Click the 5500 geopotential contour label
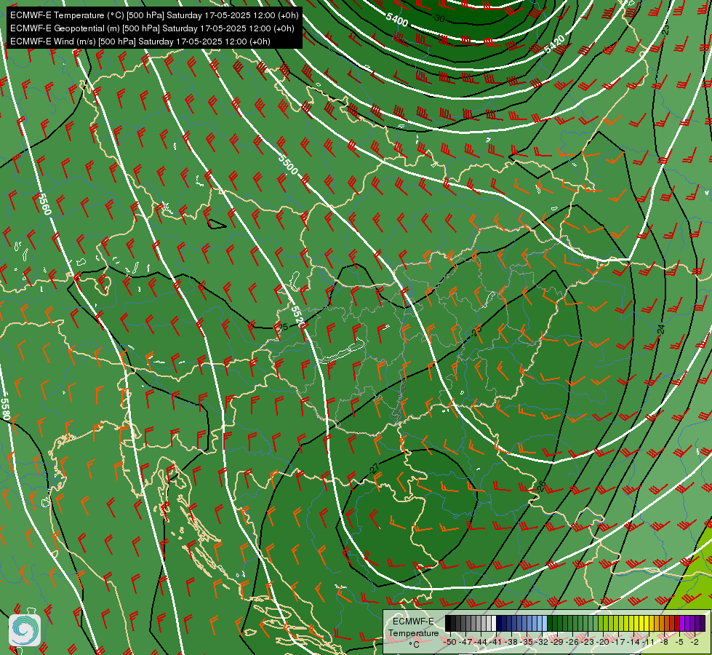 [x=288, y=165]
